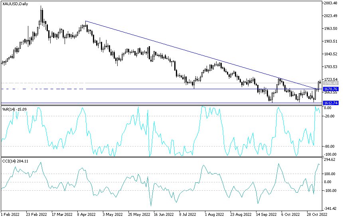Select the 294.62 value on the CCI scale
Image resolution: width=343 pixels, height=219 pixels.
coord(330,160)
